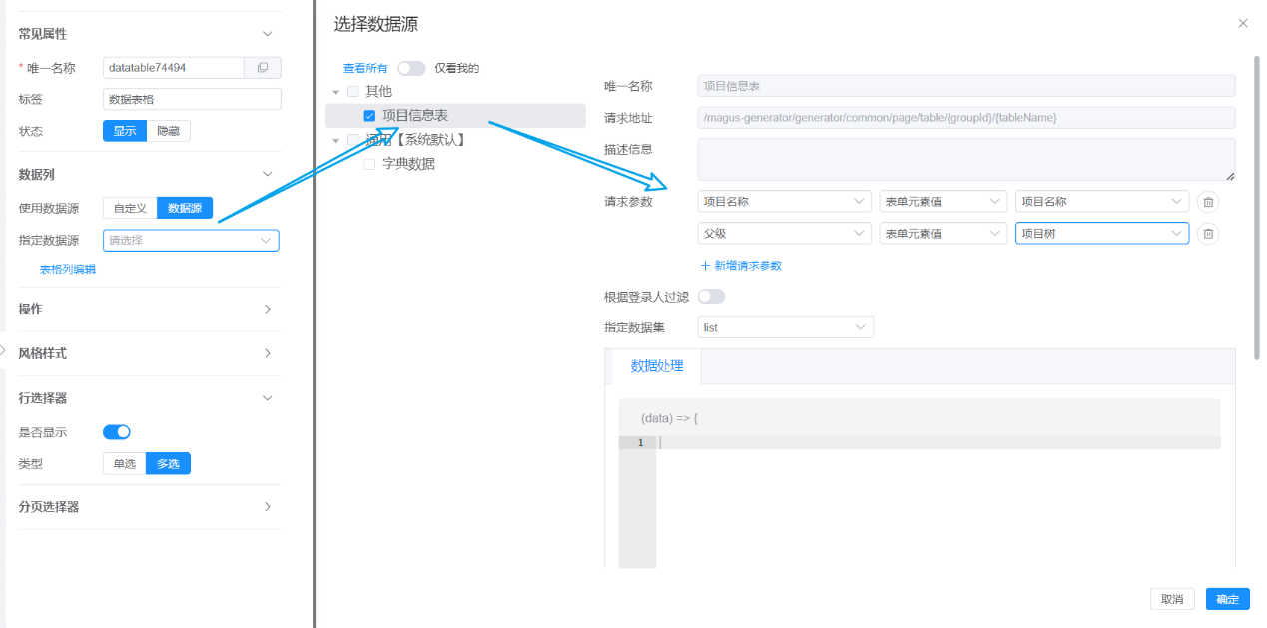Open the 项目树 value dropdown

tap(1101, 234)
